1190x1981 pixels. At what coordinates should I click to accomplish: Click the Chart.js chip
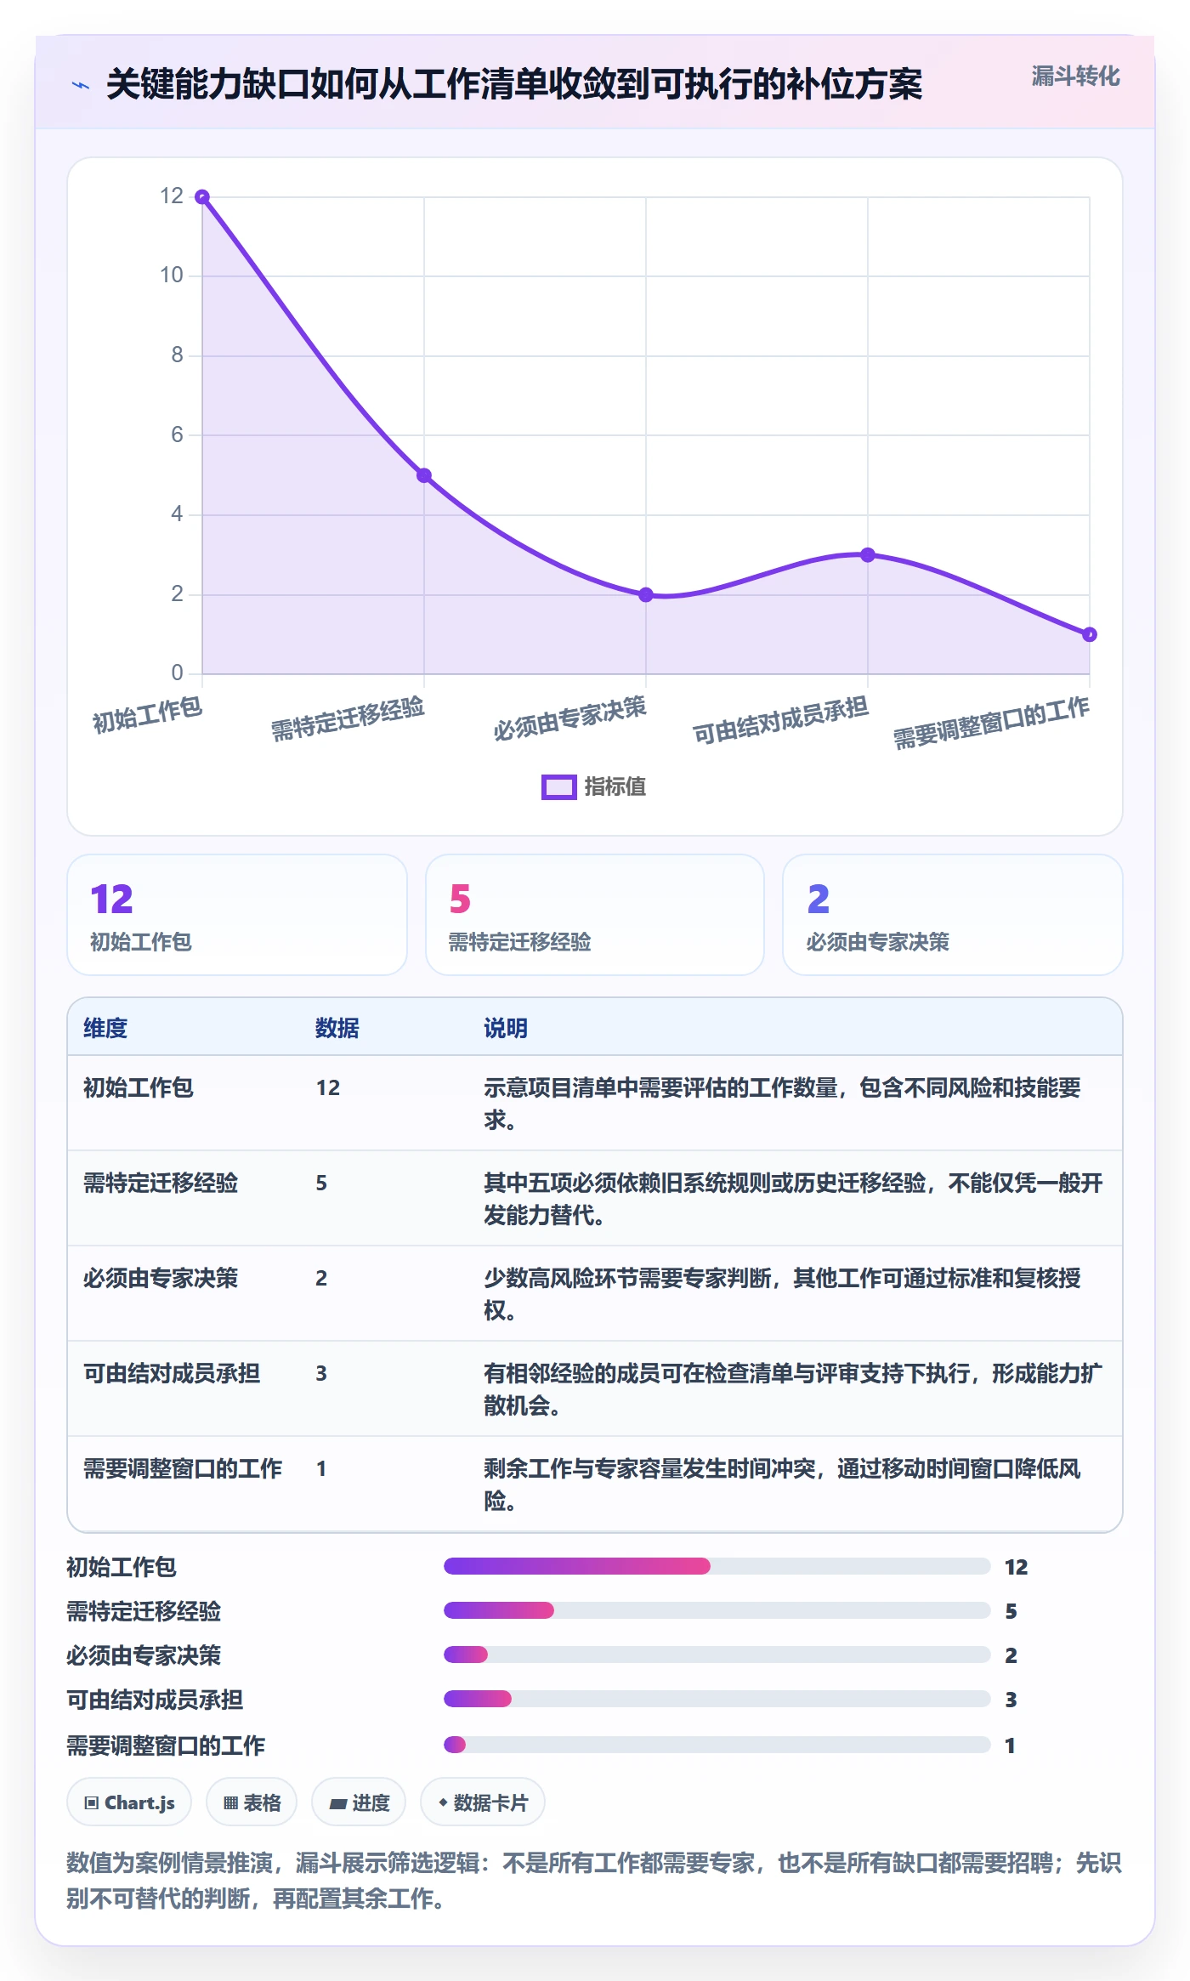pos(129,1802)
